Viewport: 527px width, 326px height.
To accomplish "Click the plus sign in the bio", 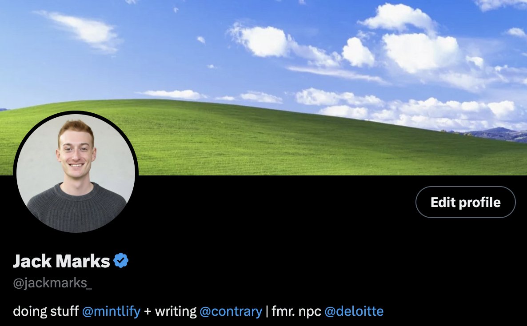I will (148, 311).
